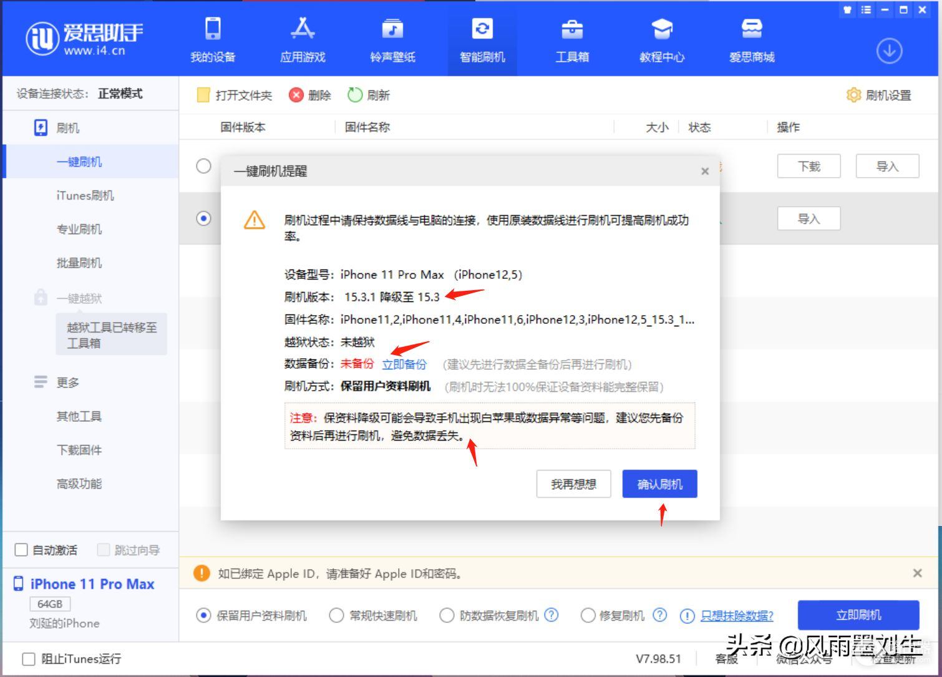Image resolution: width=942 pixels, height=677 pixels.
Task: Click the download manager arrow icon
Action: click(x=889, y=51)
